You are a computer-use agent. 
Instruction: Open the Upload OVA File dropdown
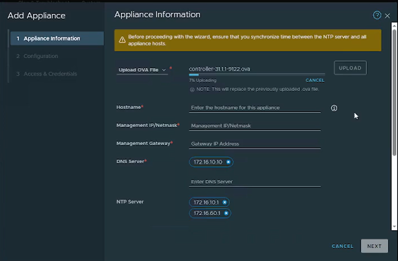[142, 70]
